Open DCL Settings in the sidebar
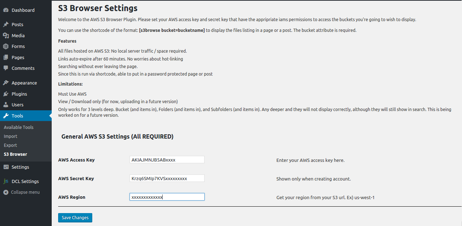 (26, 181)
